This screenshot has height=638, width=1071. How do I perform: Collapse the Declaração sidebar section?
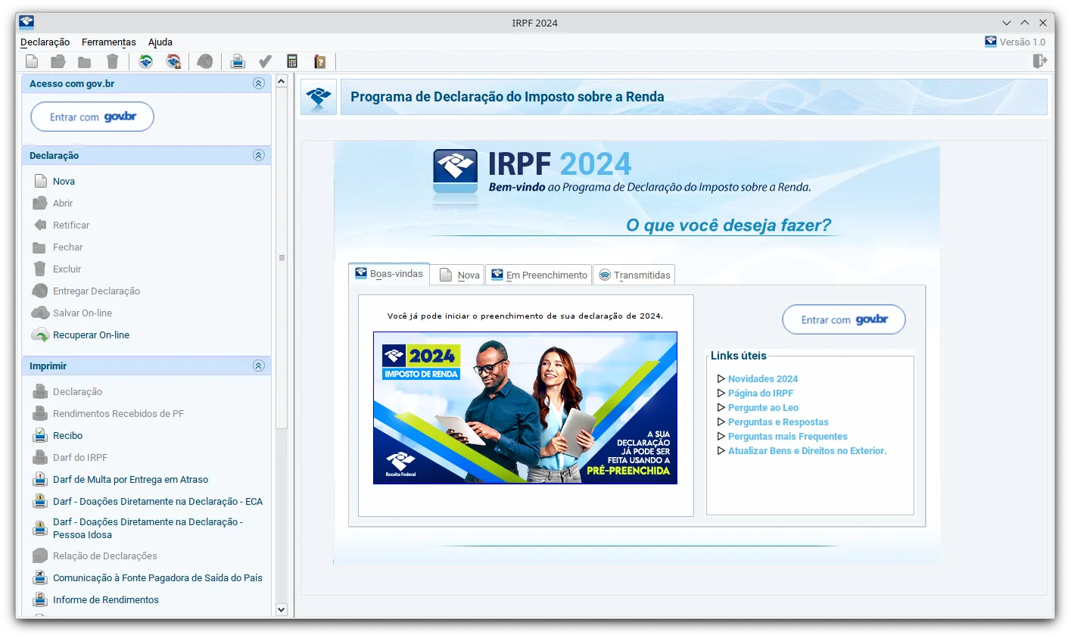click(259, 155)
